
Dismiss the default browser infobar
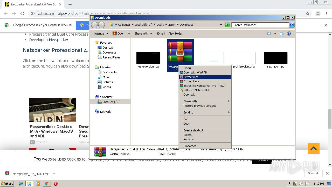326,25
